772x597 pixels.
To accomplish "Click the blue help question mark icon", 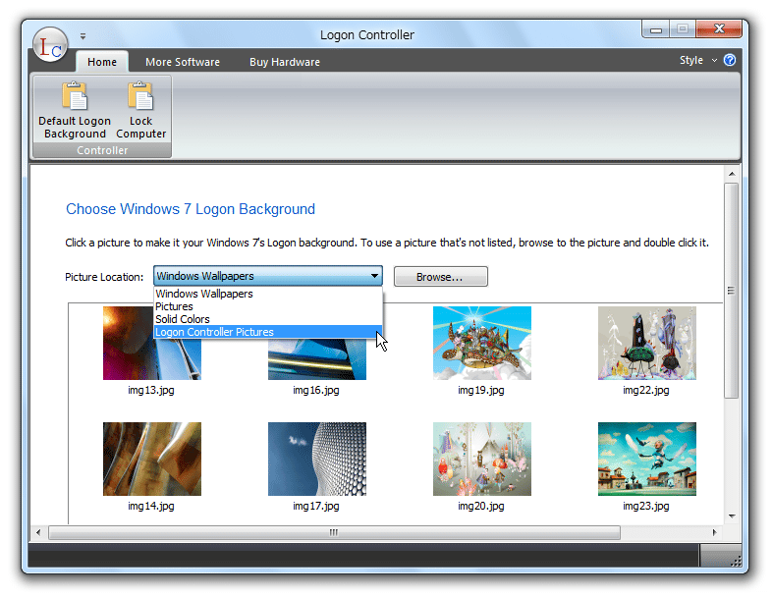I will (x=730, y=60).
